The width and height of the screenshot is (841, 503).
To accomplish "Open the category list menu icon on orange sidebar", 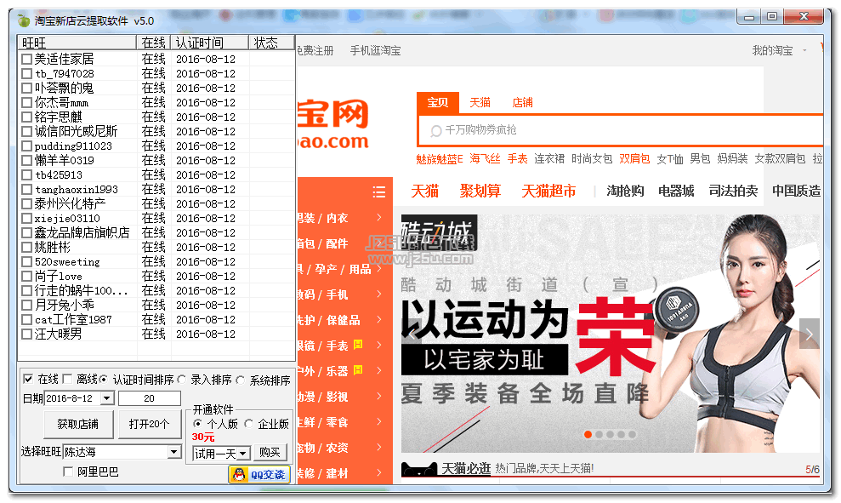I will pos(379,192).
